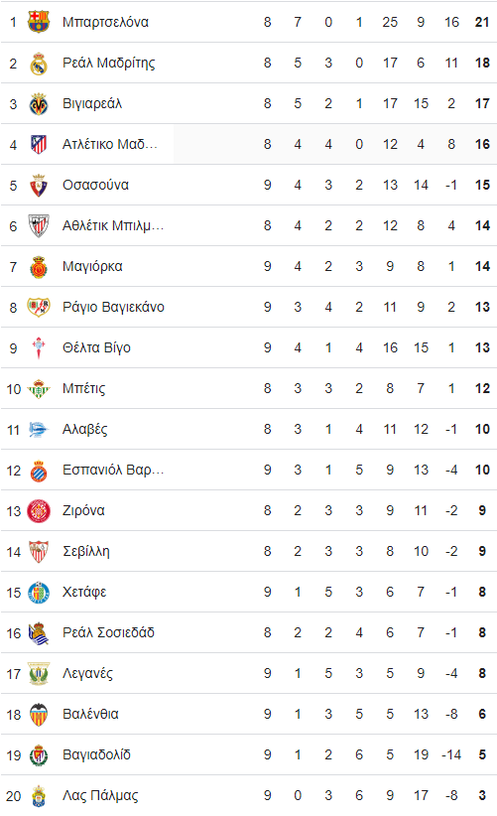This screenshot has width=497, height=816.
Task: Select the Ζιρόνα team row
Action: click(248, 510)
